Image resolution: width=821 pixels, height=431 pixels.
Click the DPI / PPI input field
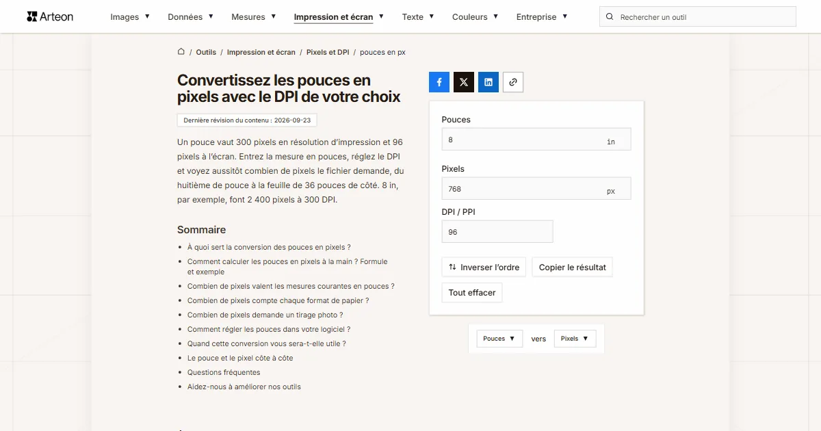497,232
